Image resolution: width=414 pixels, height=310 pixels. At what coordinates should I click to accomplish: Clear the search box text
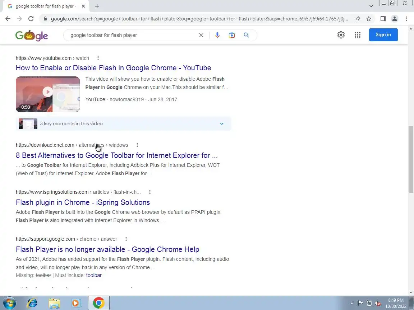pos(201,35)
